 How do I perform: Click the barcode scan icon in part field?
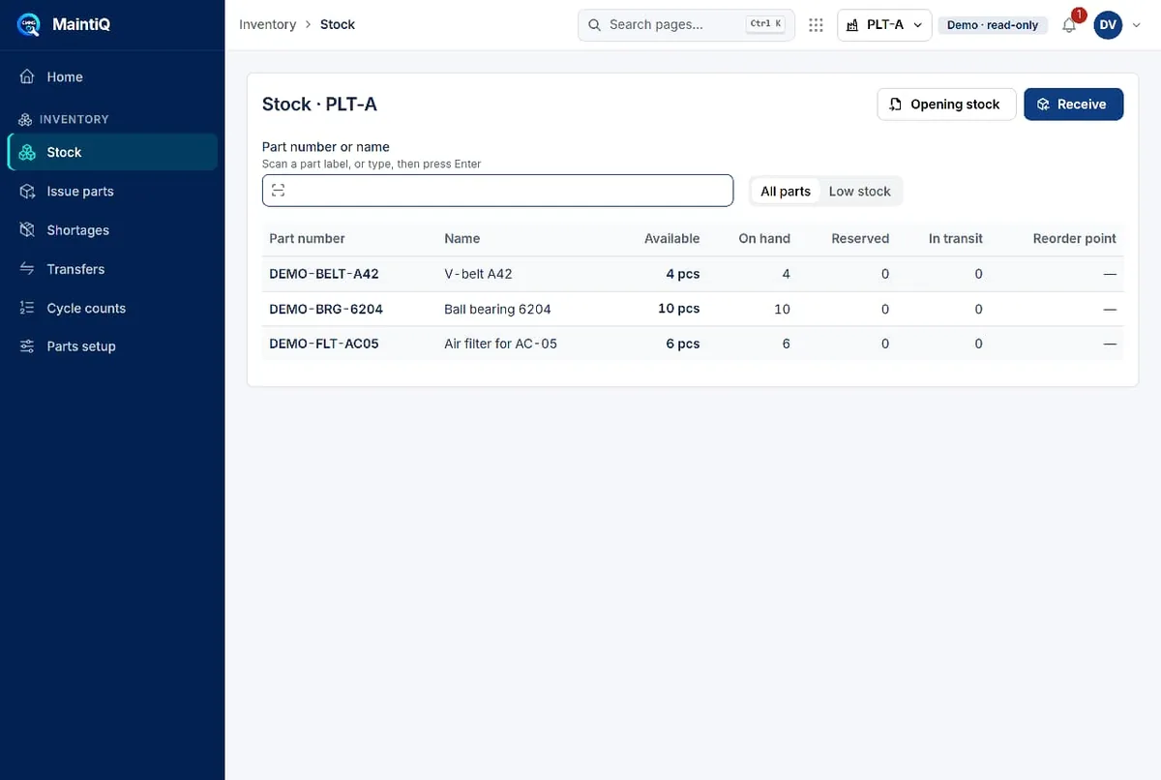tap(279, 191)
